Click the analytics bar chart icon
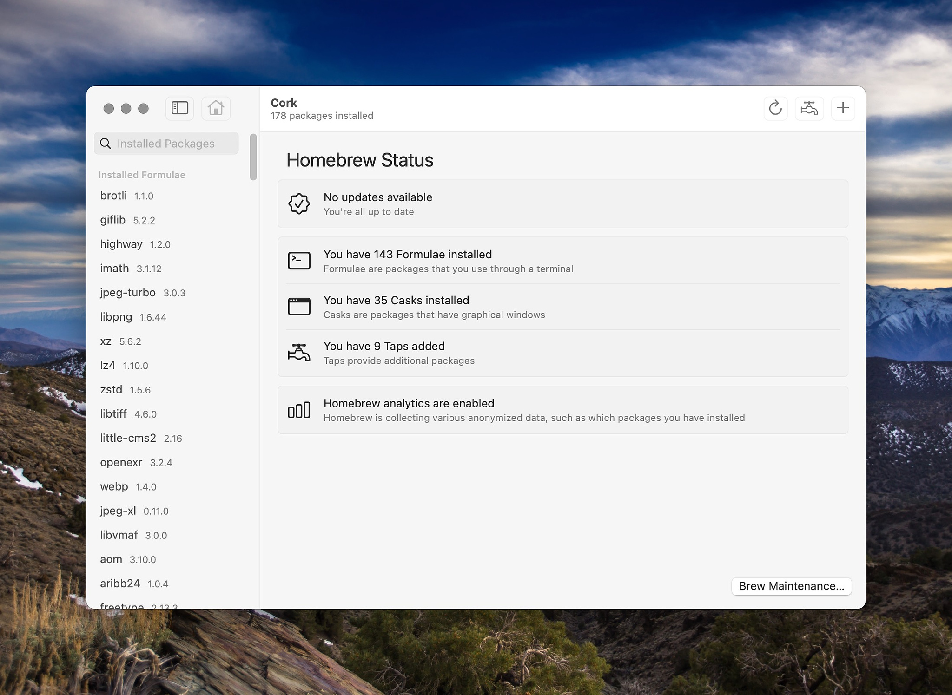The width and height of the screenshot is (952, 695). 299,409
